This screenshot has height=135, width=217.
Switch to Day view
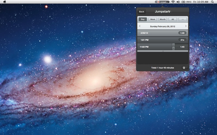point(143,19)
